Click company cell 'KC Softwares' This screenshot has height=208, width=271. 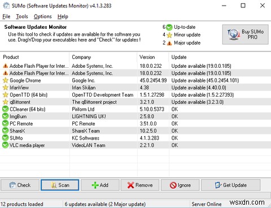tap(85, 138)
